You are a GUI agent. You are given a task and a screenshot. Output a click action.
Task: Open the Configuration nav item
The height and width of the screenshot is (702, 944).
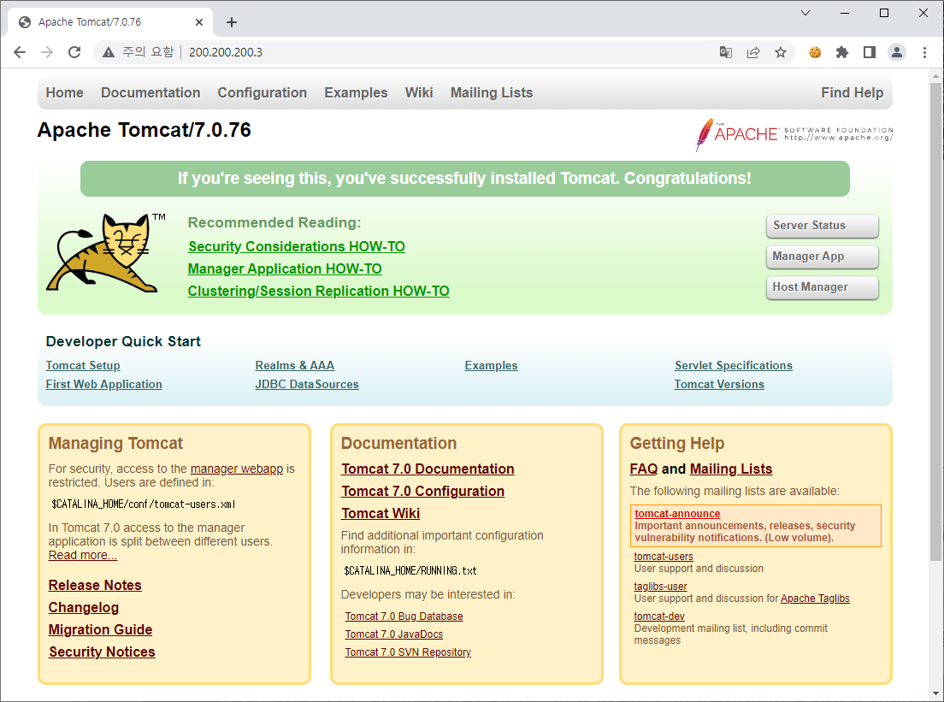coord(263,92)
